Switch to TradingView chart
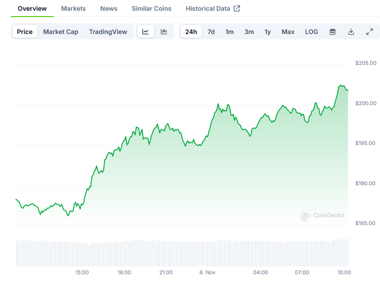 (x=108, y=32)
